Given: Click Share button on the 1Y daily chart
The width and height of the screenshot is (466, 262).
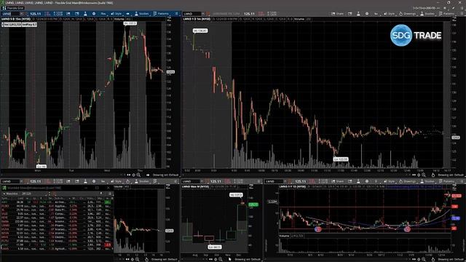Looking at the screenshot, I should 338,181.
